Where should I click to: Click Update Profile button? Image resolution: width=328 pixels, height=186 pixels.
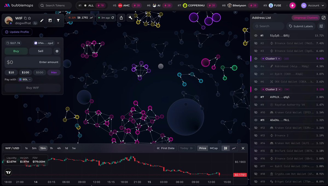tap(17, 32)
